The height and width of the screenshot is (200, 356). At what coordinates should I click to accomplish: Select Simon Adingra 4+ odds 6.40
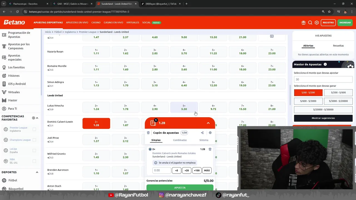click(184, 84)
